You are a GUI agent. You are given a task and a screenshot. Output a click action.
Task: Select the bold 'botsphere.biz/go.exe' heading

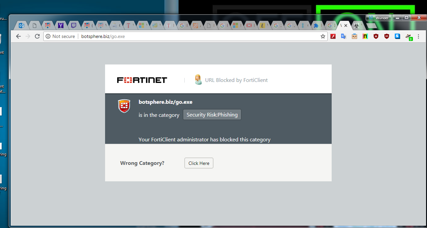pyautogui.click(x=165, y=102)
